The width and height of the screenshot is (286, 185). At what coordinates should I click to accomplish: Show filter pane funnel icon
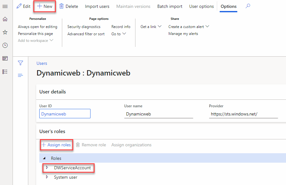click(x=20, y=63)
